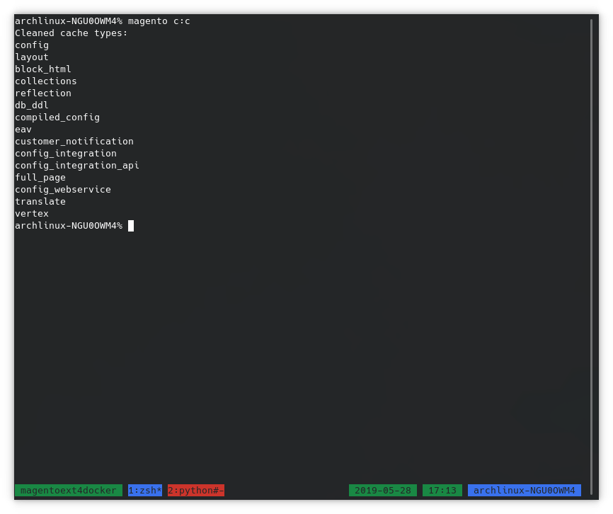The width and height of the screenshot is (613, 514).
Task: Click the translate cache entry
Action: pos(40,201)
